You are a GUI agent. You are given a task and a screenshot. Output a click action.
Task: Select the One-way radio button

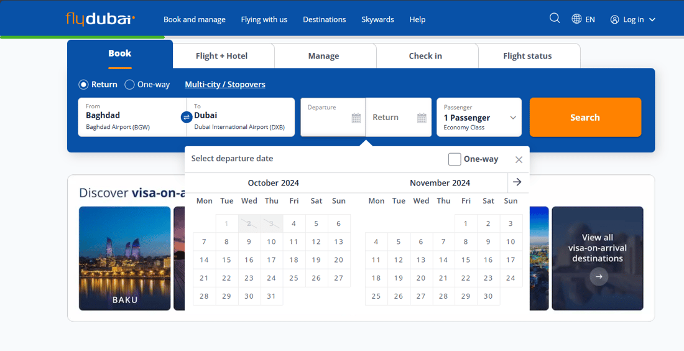[x=129, y=84]
